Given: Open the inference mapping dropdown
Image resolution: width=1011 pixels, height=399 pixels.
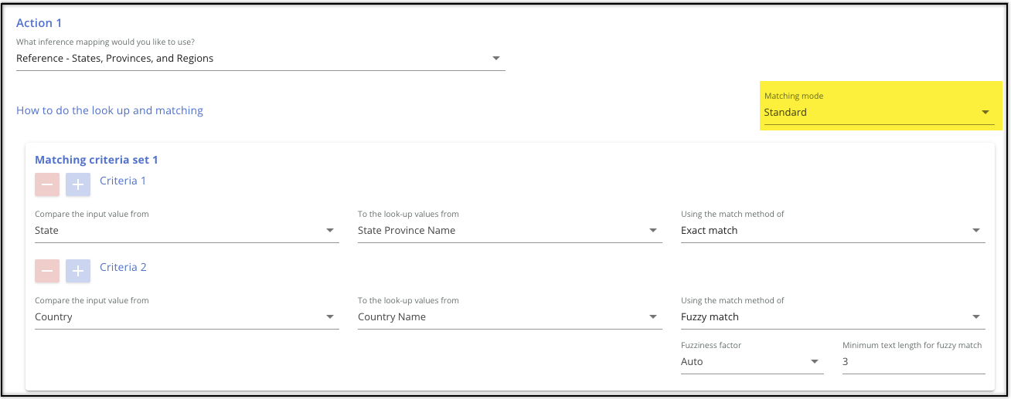Looking at the screenshot, I should pyautogui.click(x=260, y=59).
